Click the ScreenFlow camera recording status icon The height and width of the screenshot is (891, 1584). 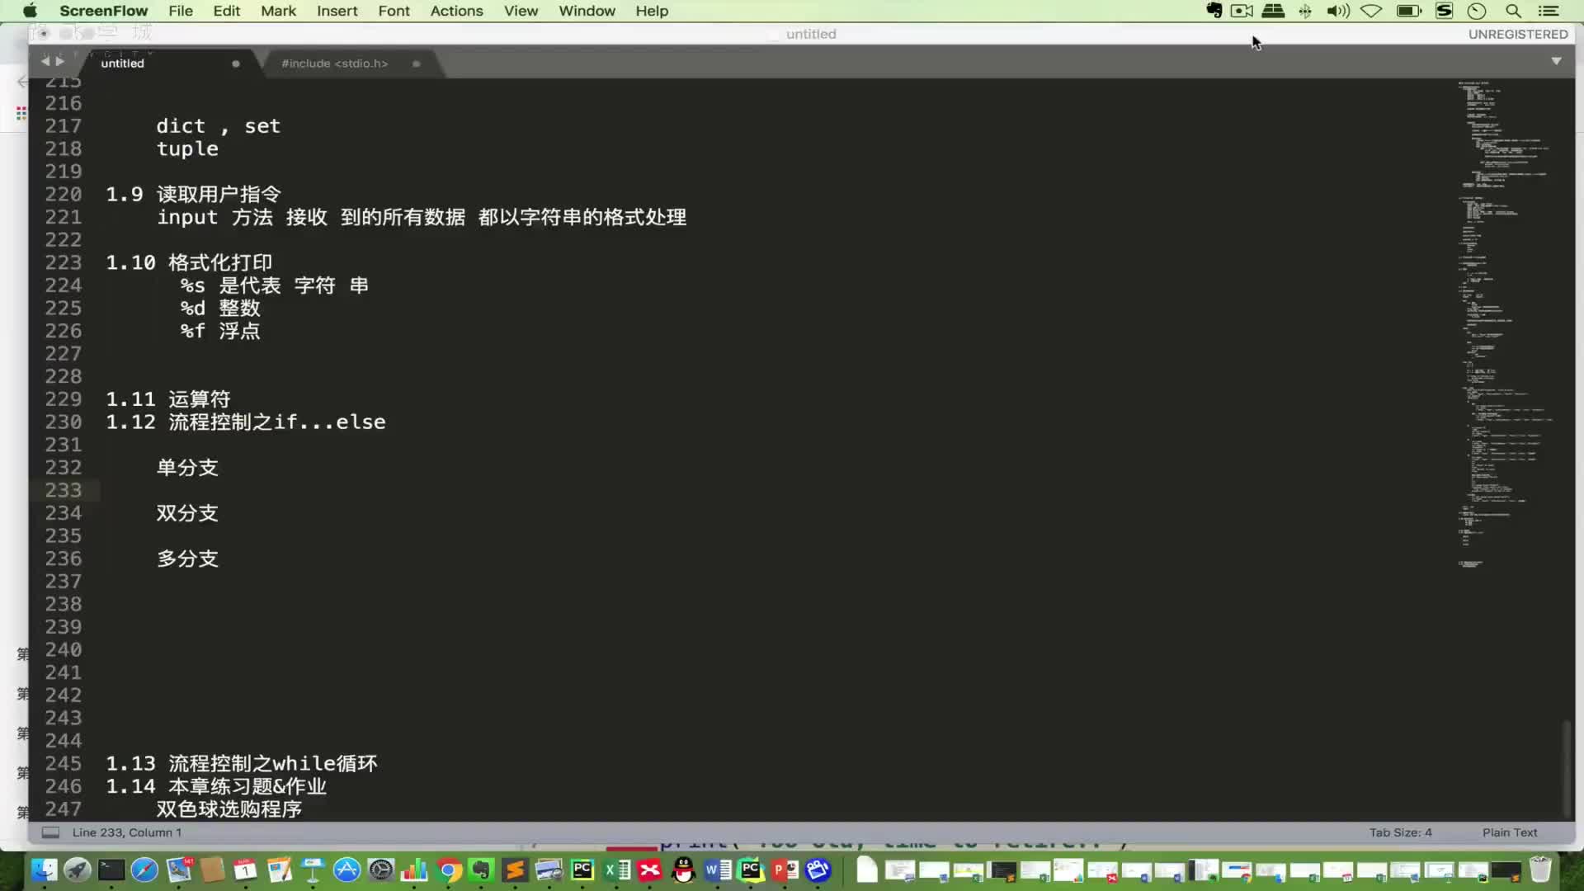click(x=1242, y=11)
